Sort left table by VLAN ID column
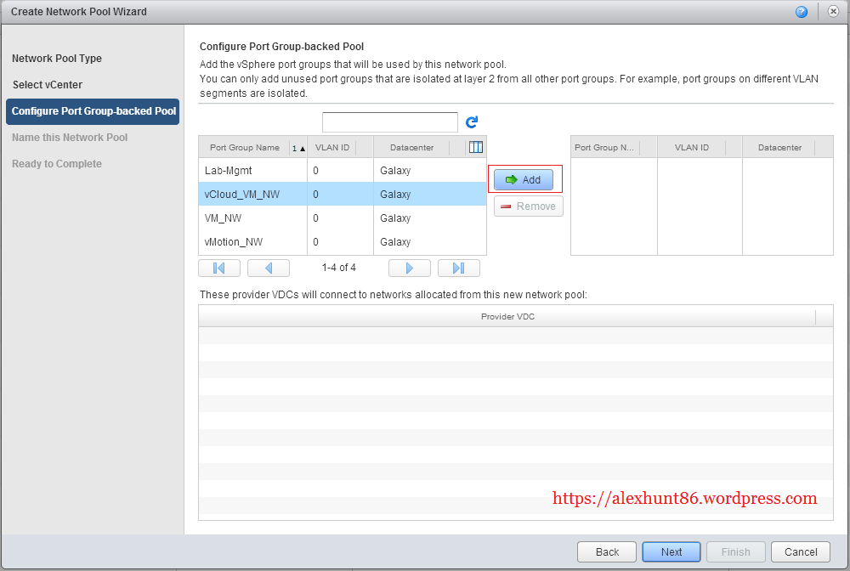850x571 pixels. click(x=332, y=148)
